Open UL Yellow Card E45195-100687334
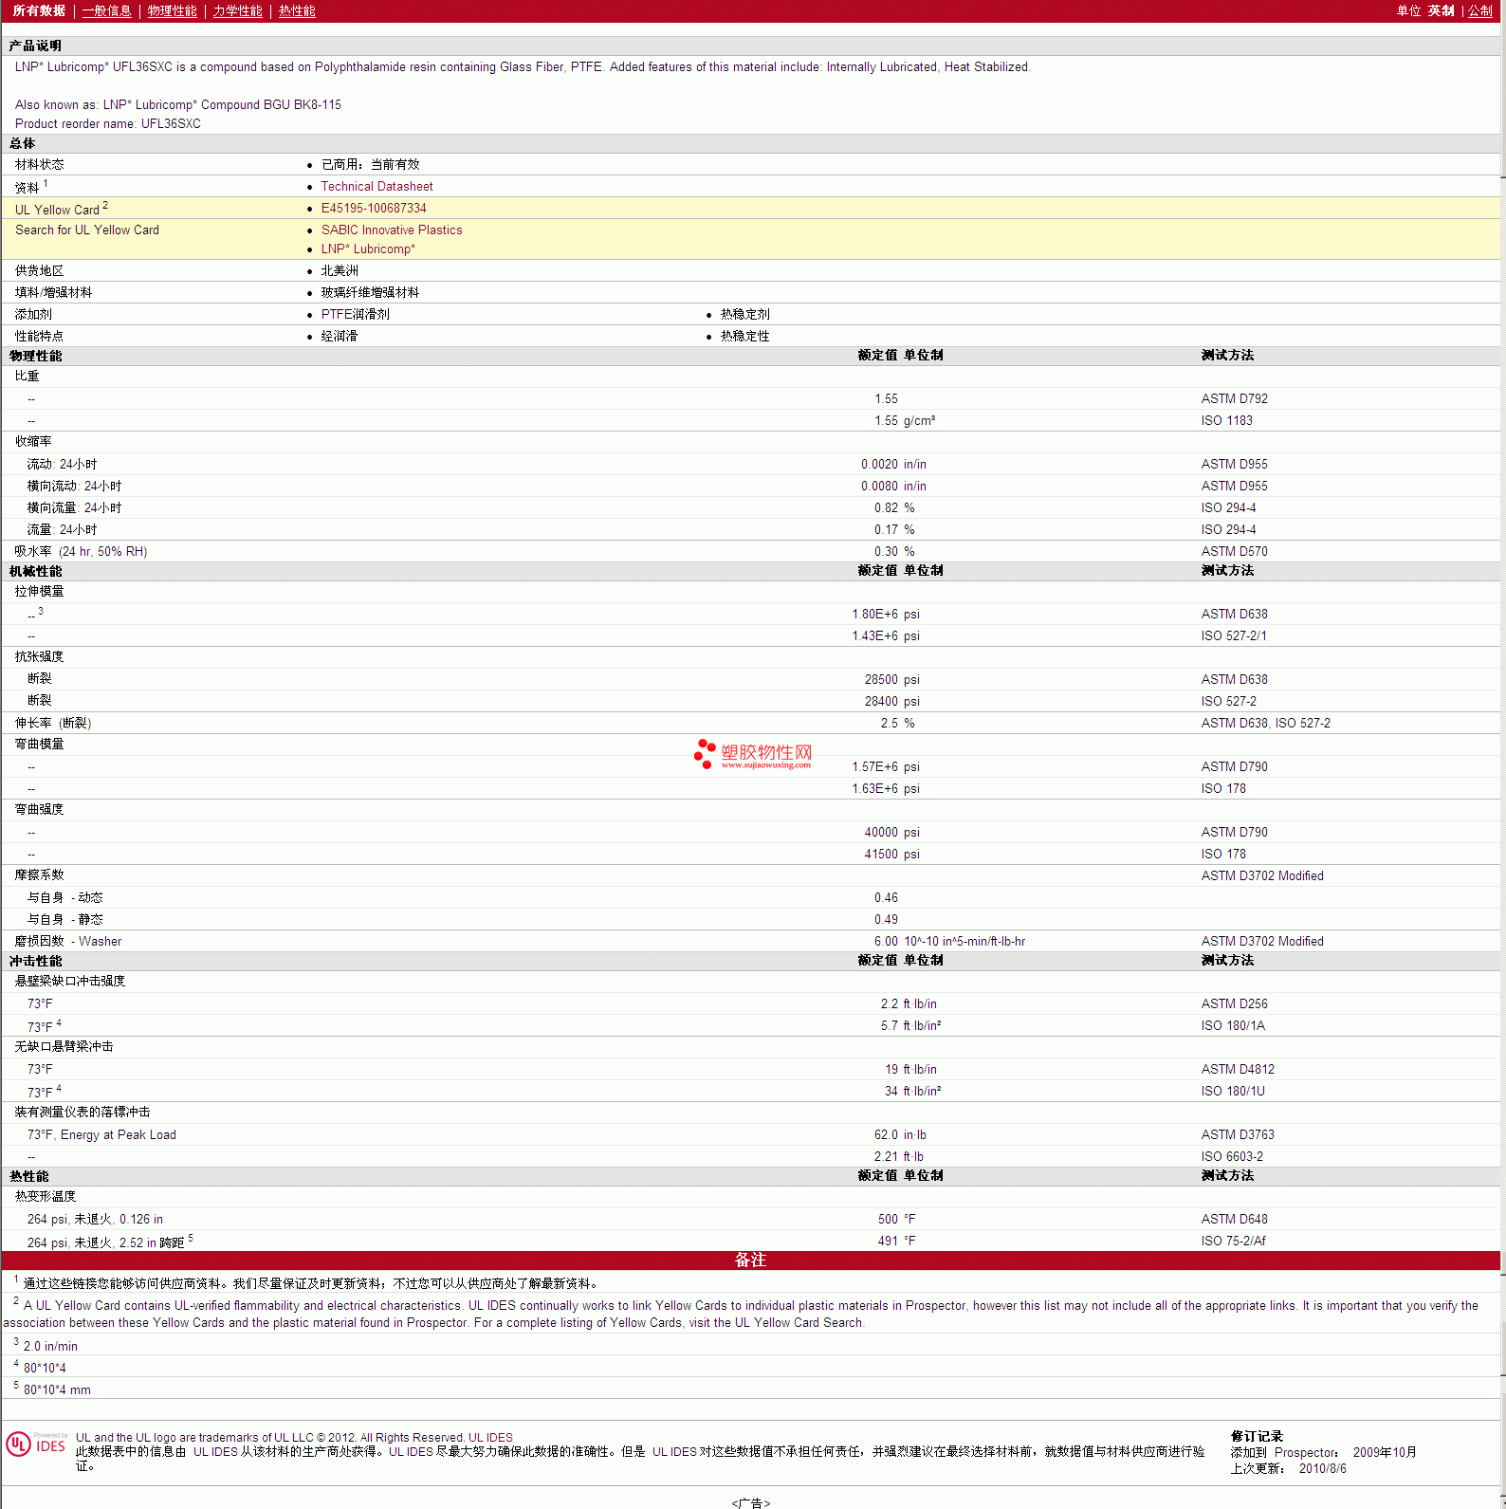The image size is (1506, 1509). click(374, 209)
